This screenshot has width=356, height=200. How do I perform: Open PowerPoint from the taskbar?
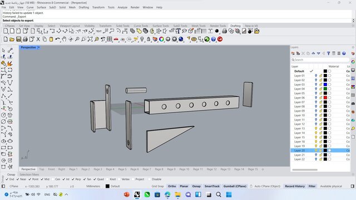(127, 194)
